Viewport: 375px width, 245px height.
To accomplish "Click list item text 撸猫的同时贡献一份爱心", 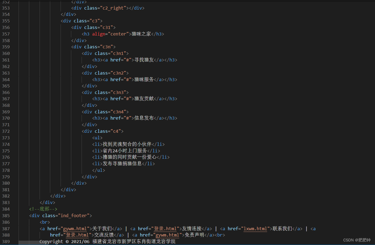I will (x=130, y=157).
